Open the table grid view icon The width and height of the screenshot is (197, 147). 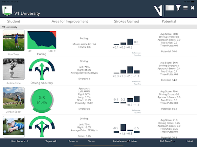tap(170, 8)
